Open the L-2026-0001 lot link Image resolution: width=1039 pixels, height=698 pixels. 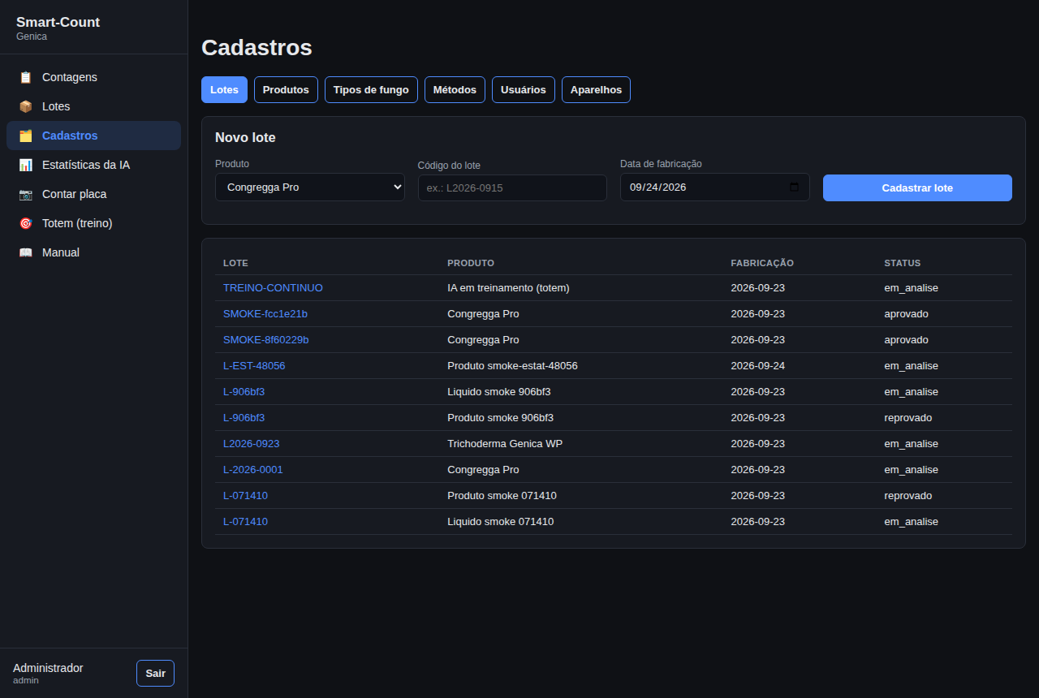[x=253, y=470]
